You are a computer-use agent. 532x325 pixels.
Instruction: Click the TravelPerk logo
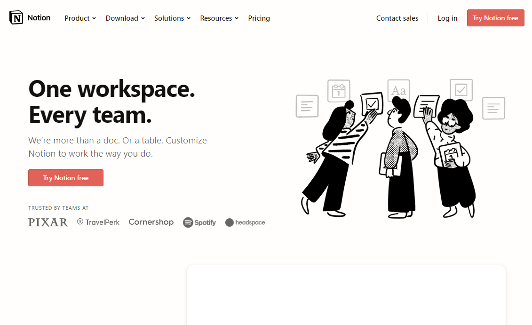(98, 222)
